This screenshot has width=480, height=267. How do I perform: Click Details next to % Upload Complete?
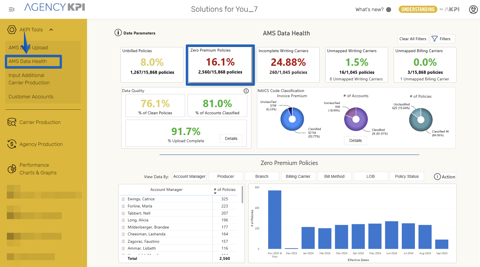pos(231,138)
